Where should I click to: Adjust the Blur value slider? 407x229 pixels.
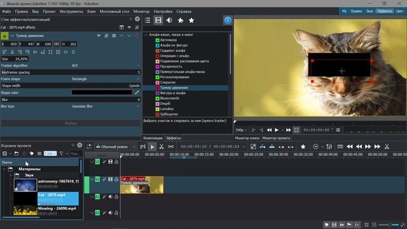[x=71, y=99]
